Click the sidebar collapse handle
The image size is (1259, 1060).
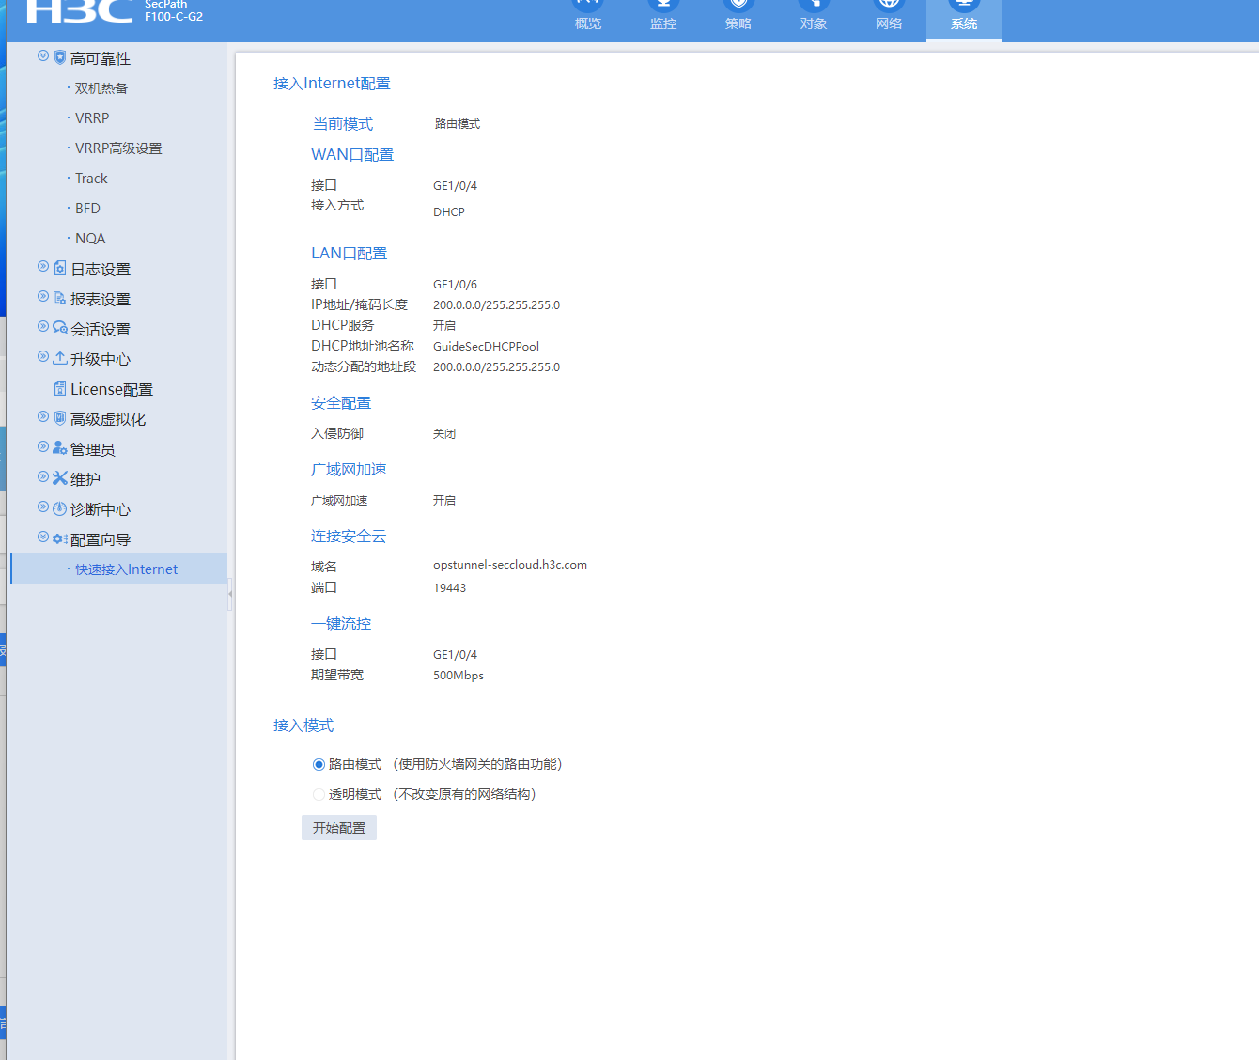[230, 594]
